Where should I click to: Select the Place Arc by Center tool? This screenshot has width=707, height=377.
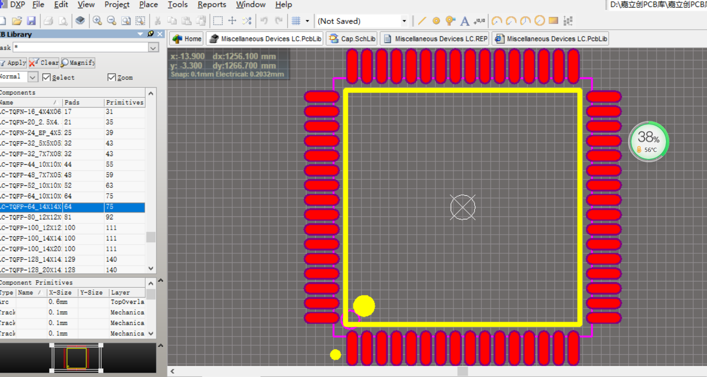(x=497, y=21)
